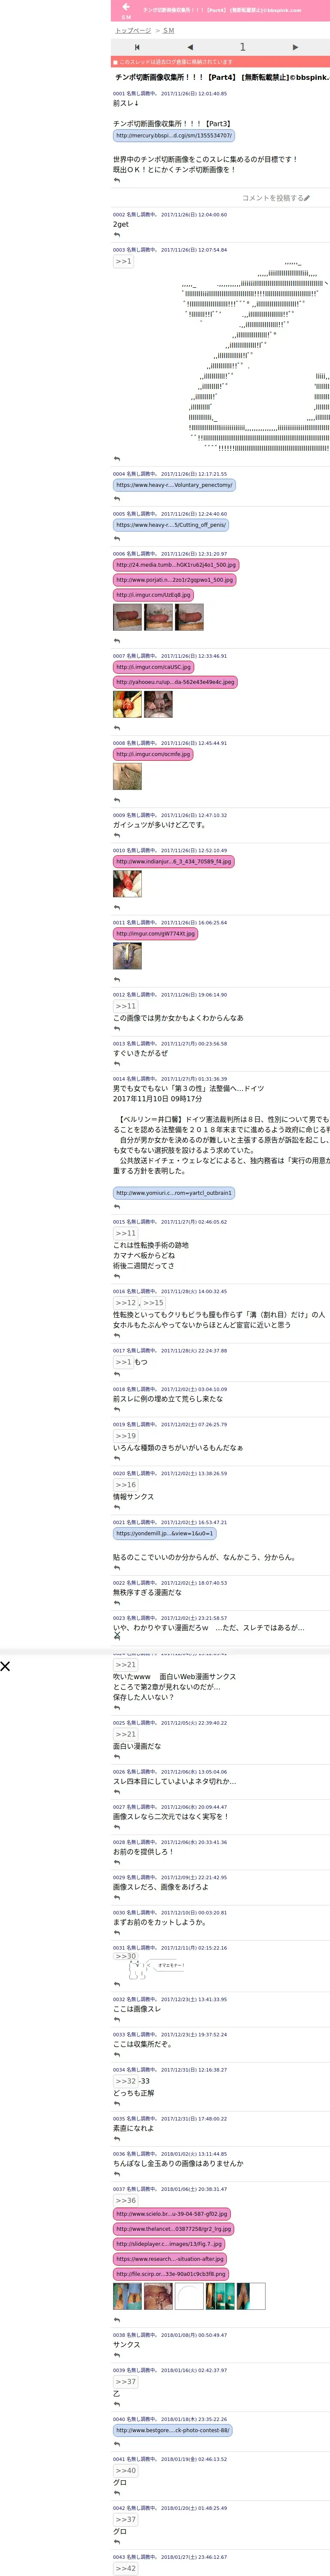
Task: Open the www.yomiuri.c article link
Action: [174, 1193]
